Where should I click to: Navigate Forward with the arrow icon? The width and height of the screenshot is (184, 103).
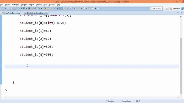point(98,8)
